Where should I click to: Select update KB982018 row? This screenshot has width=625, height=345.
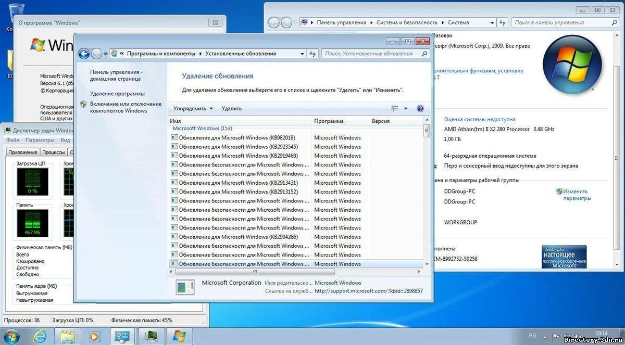click(296, 138)
